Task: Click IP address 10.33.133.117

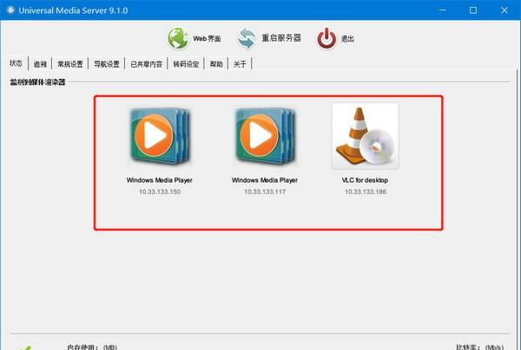Action: point(265,191)
